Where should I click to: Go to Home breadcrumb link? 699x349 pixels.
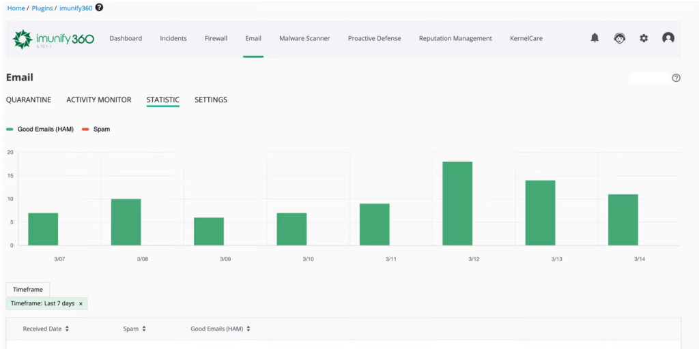click(x=16, y=8)
